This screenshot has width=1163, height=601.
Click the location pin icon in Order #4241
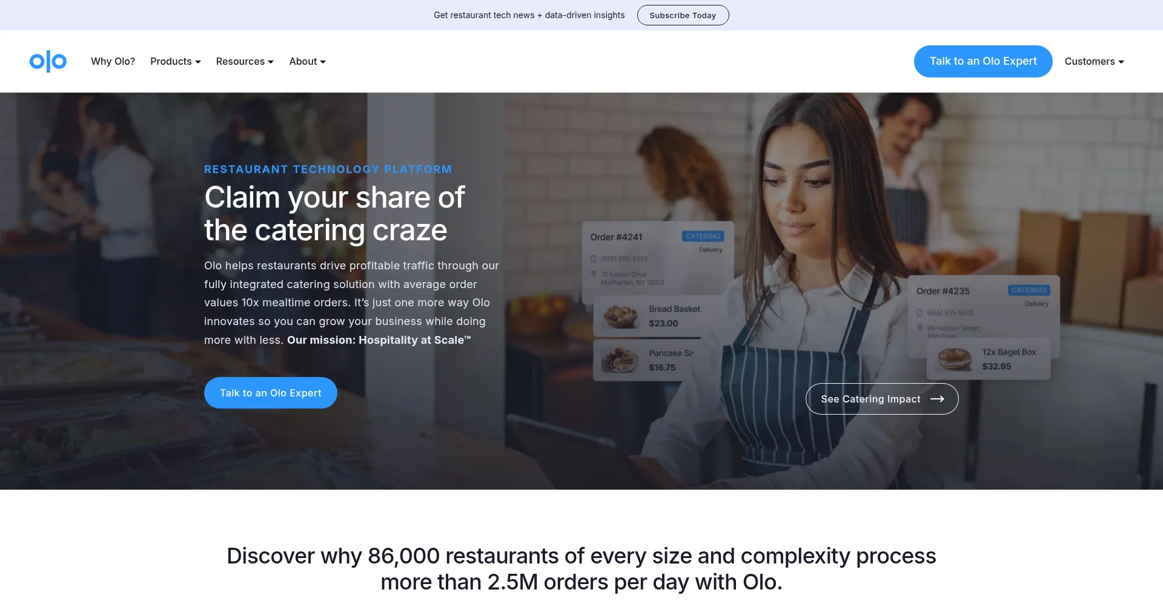(x=594, y=274)
